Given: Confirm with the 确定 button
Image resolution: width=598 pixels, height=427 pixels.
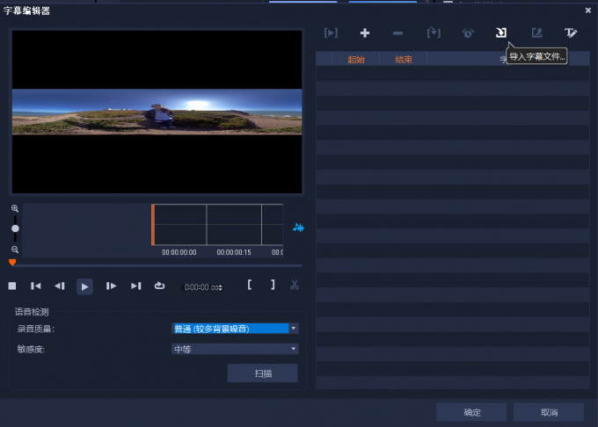Looking at the screenshot, I should pos(471,412).
